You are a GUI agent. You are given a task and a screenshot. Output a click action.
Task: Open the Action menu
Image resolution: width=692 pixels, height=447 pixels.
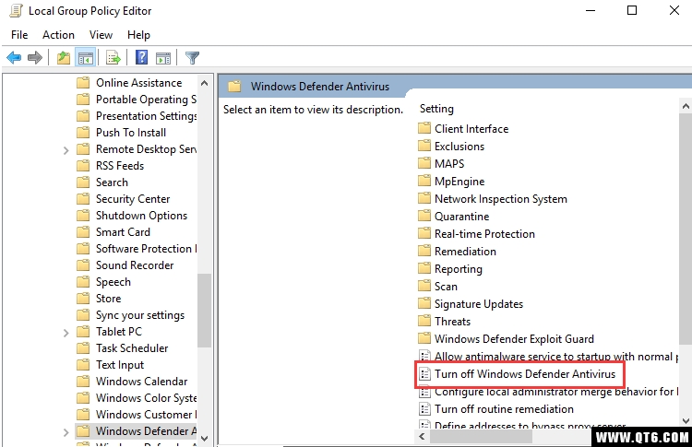click(x=58, y=35)
